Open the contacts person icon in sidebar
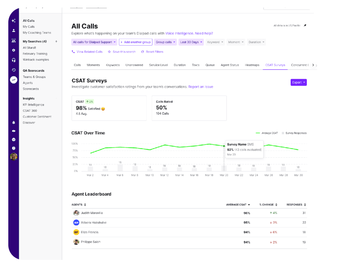340x267 pixels. click(14, 31)
